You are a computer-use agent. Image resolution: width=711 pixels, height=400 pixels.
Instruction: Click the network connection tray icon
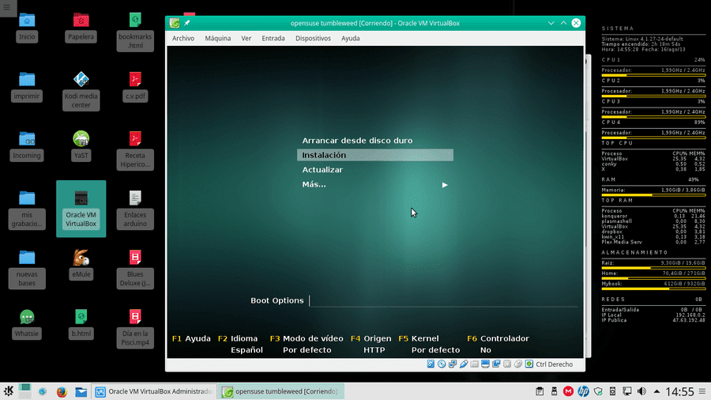coord(627,391)
